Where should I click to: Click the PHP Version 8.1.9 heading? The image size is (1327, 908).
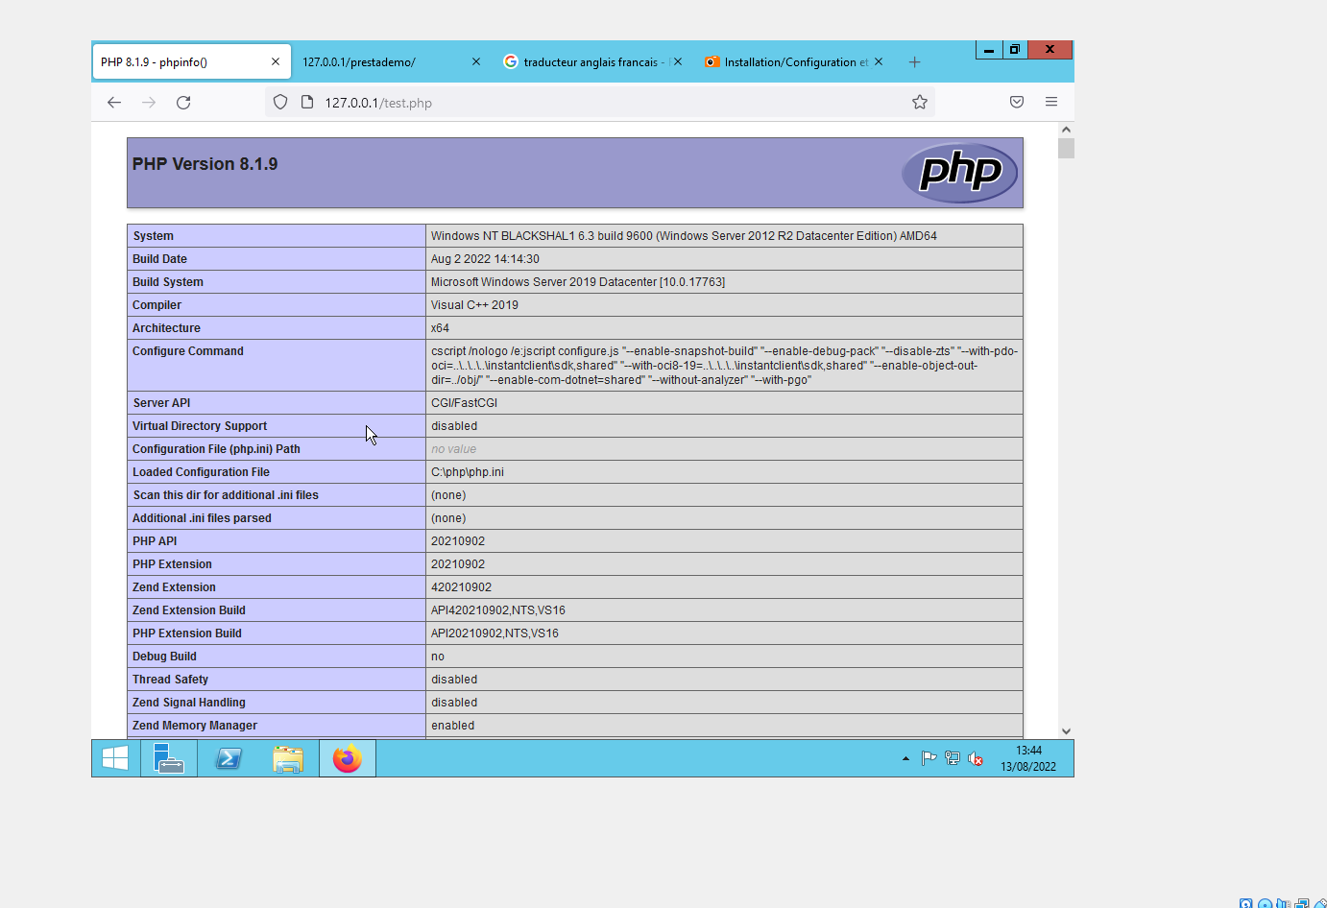[205, 164]
